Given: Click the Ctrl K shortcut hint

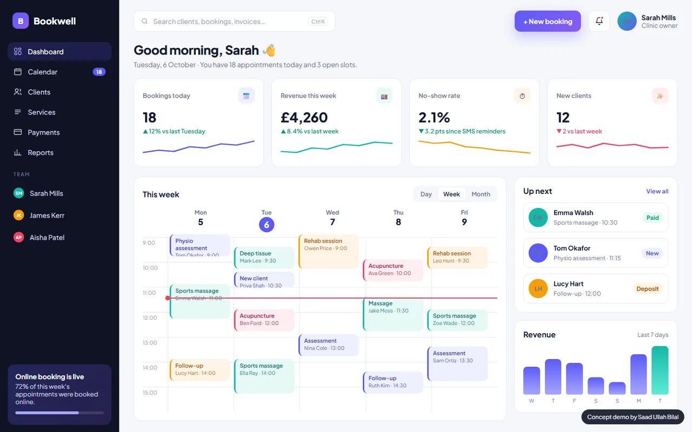Looking at the screenshot, I should (318, 22).
